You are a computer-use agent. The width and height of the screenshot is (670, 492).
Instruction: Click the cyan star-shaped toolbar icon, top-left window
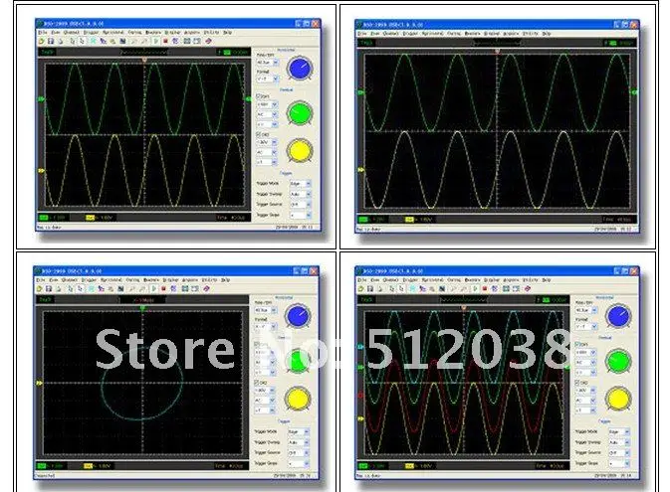point(93,41)
